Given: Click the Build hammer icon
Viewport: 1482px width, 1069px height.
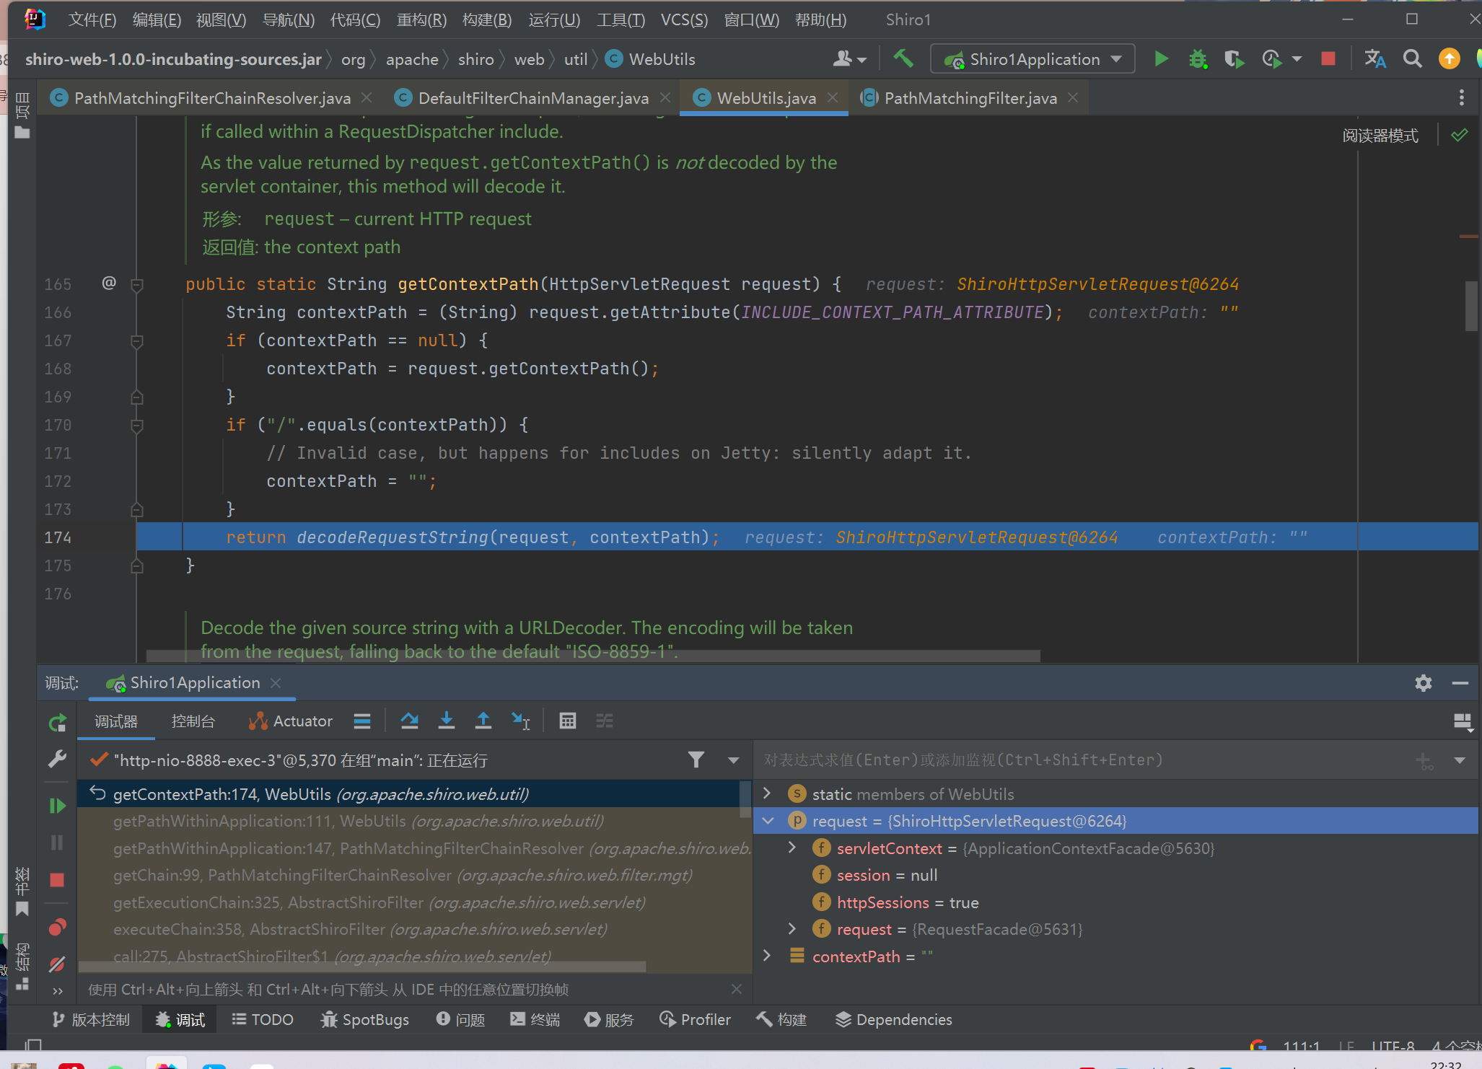Looking at the screenshot, I should tap(903, 58).
